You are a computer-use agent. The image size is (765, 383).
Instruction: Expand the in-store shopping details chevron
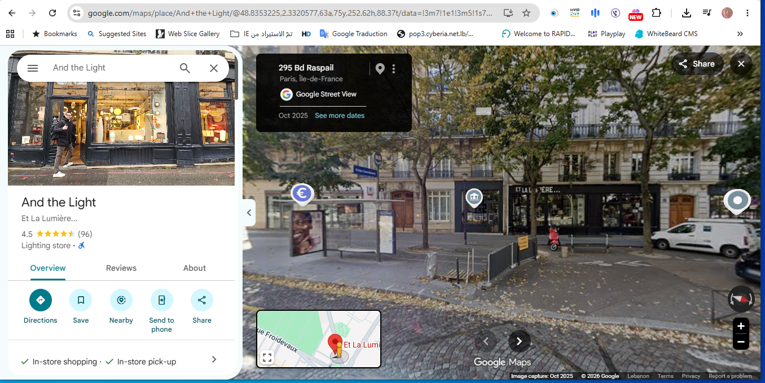coord(214,359)
